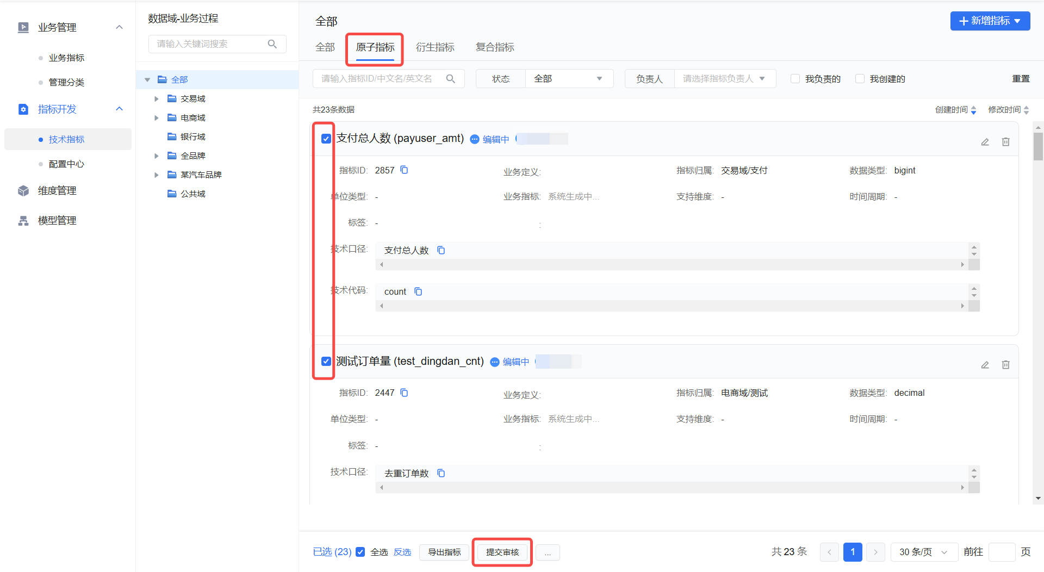Click the 技术口径 horizontal scrollbar of 支付总人数
The image size is (1044, 572).
tap(672, 265)
